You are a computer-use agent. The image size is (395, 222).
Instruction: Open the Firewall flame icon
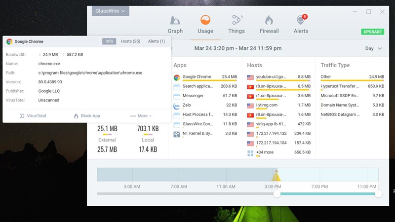269,20
